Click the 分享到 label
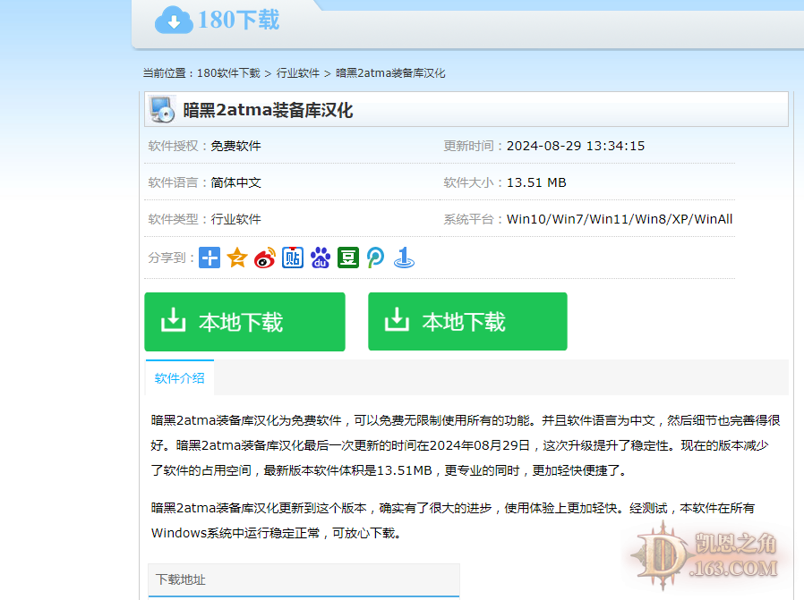Screen dimensions: 804x600 pyautogui.click(x=171, y=258)
